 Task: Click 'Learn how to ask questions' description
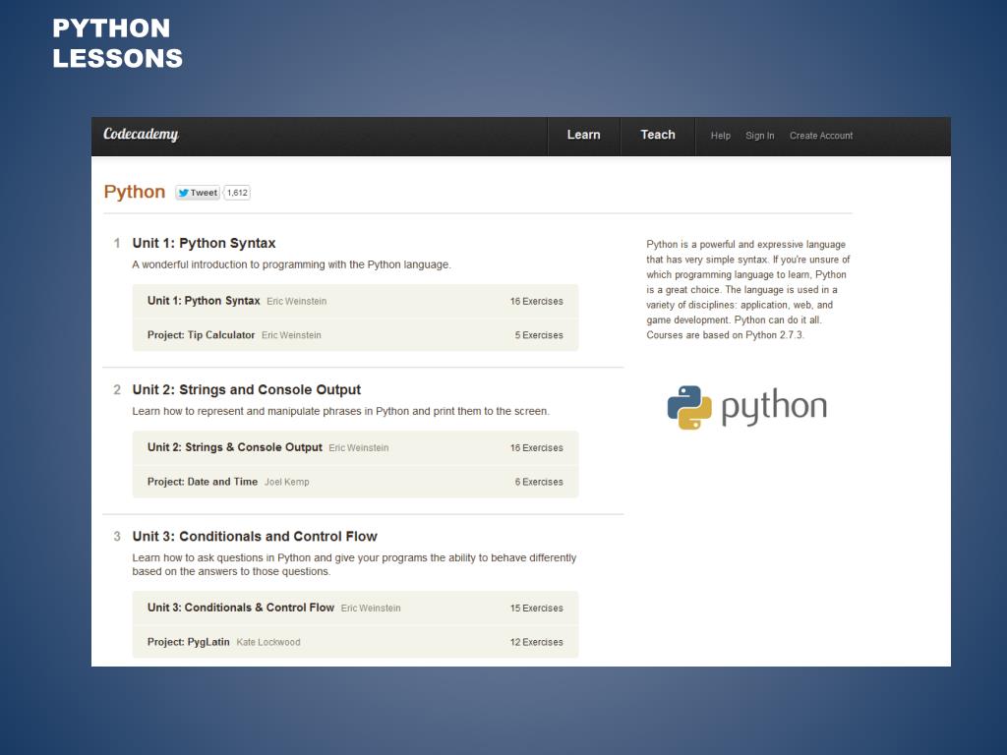[354, 564]
